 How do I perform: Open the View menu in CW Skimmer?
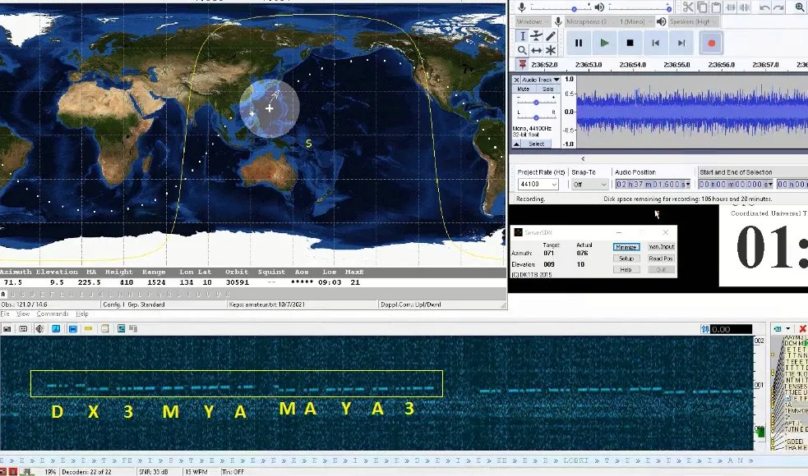click(x=22, y=313)
